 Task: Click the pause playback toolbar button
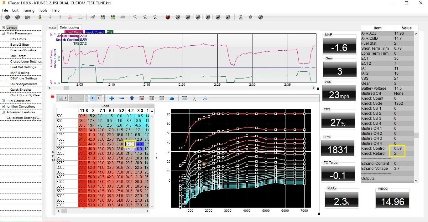[x=208, y=17]
